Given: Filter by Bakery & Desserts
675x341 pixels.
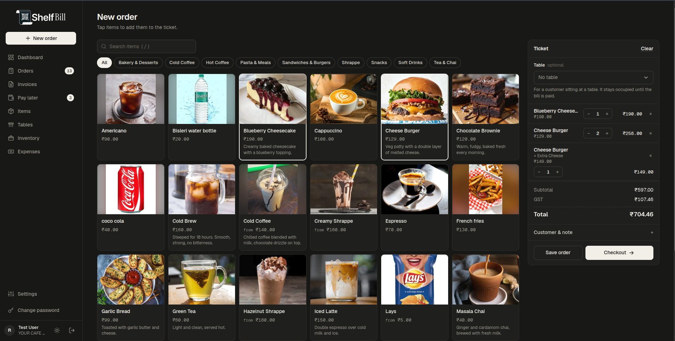Looking at the screenshot, I should point(138,63).
